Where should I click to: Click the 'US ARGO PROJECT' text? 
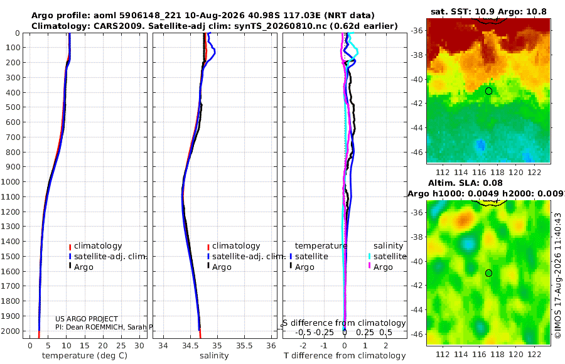87,319
